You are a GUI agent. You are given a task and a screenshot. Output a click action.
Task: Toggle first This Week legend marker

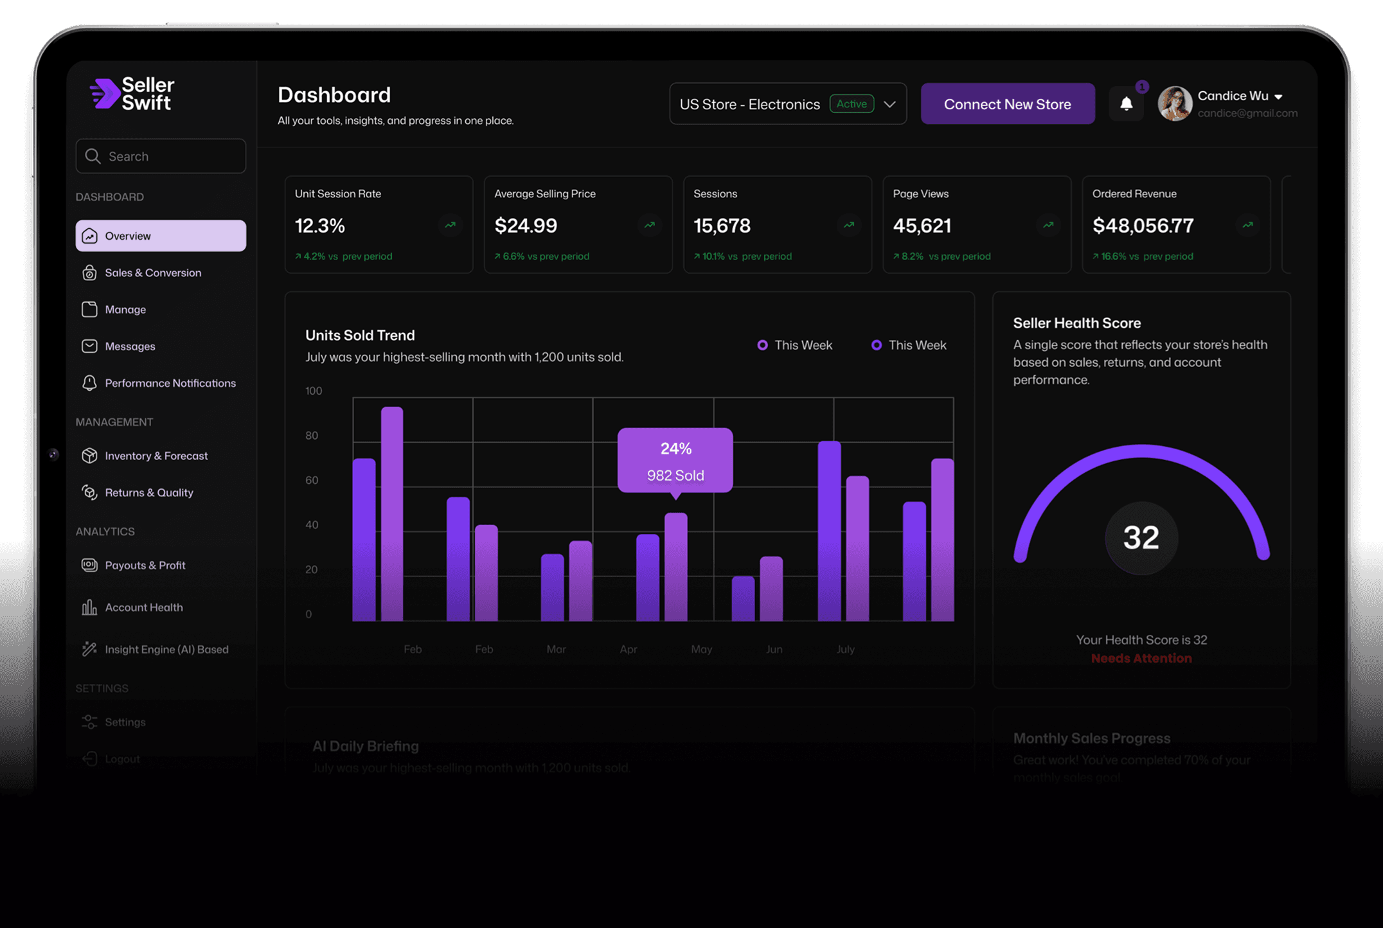point(762,345)
